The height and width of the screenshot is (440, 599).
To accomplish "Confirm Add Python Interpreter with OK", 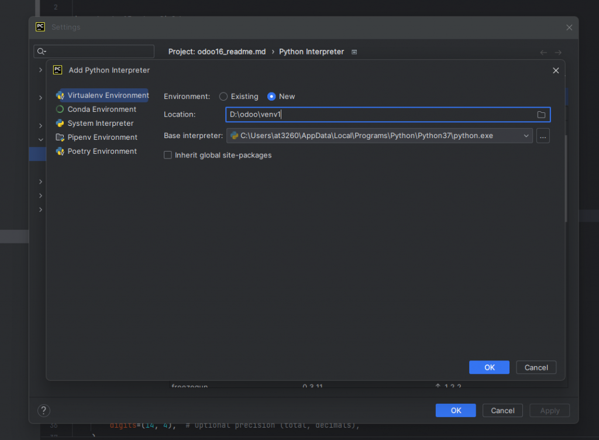I will 489,367.
